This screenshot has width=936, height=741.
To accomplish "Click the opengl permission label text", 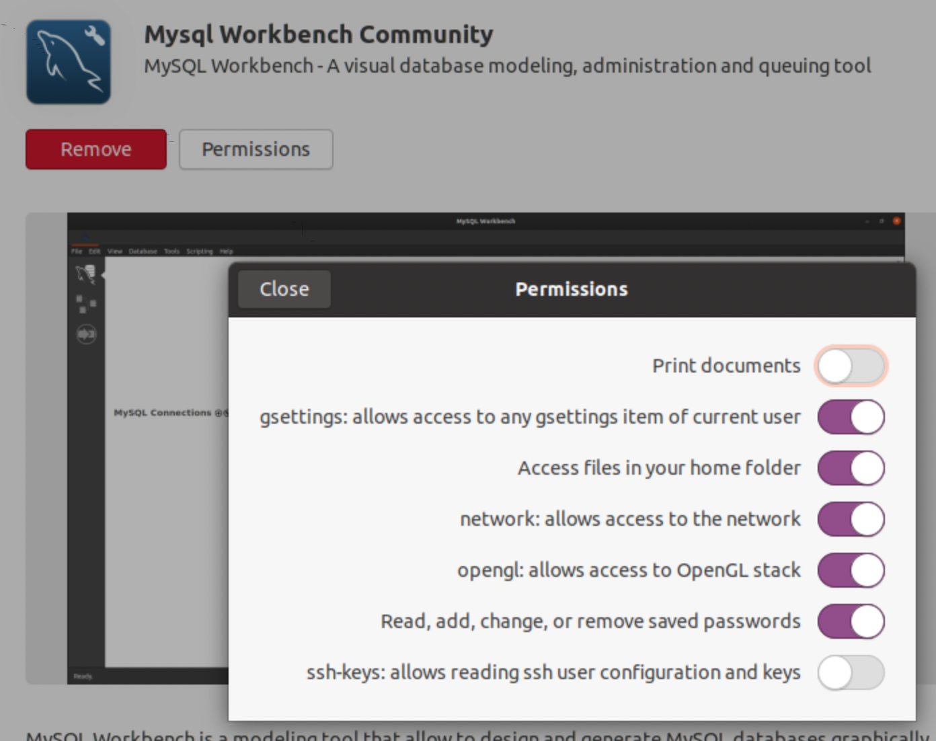I will click(629, 570).
